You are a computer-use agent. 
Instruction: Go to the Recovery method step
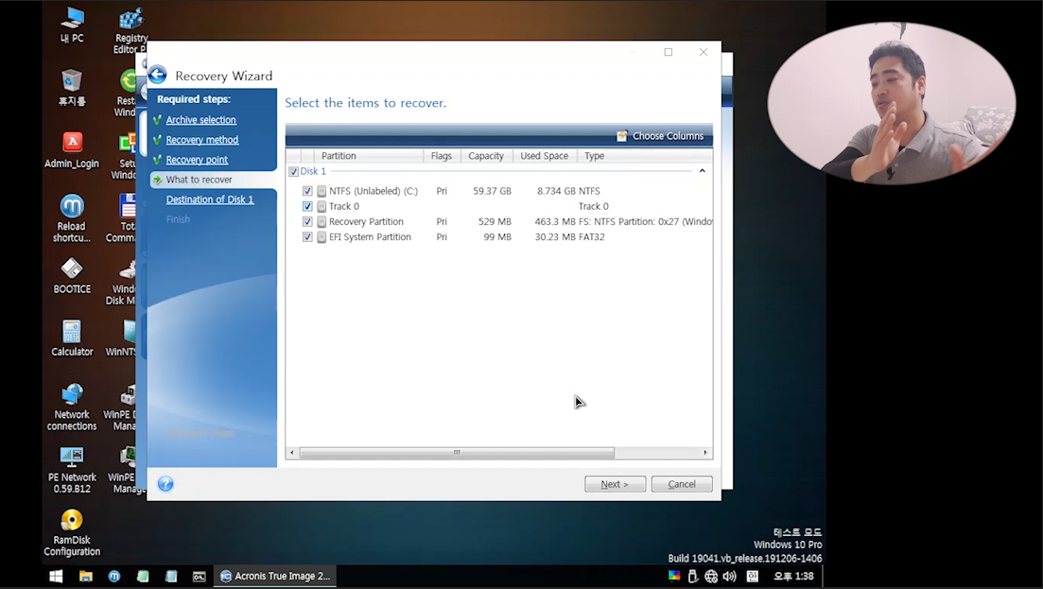202,140
